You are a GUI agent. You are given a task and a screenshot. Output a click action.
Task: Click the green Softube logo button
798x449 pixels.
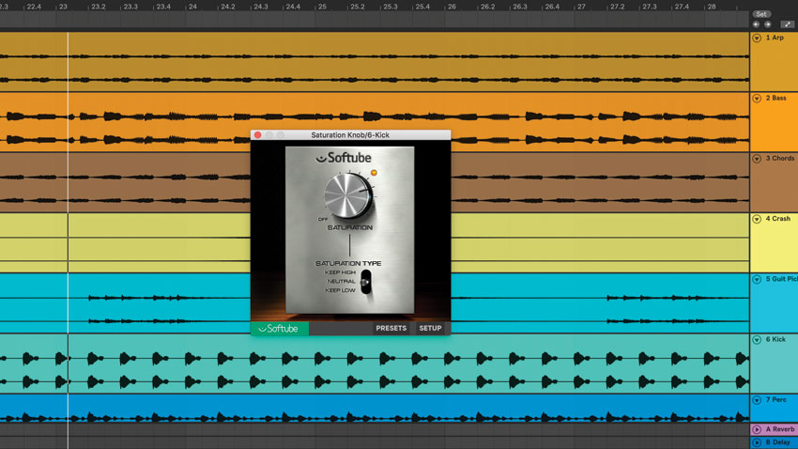click(x=280, y=329)
